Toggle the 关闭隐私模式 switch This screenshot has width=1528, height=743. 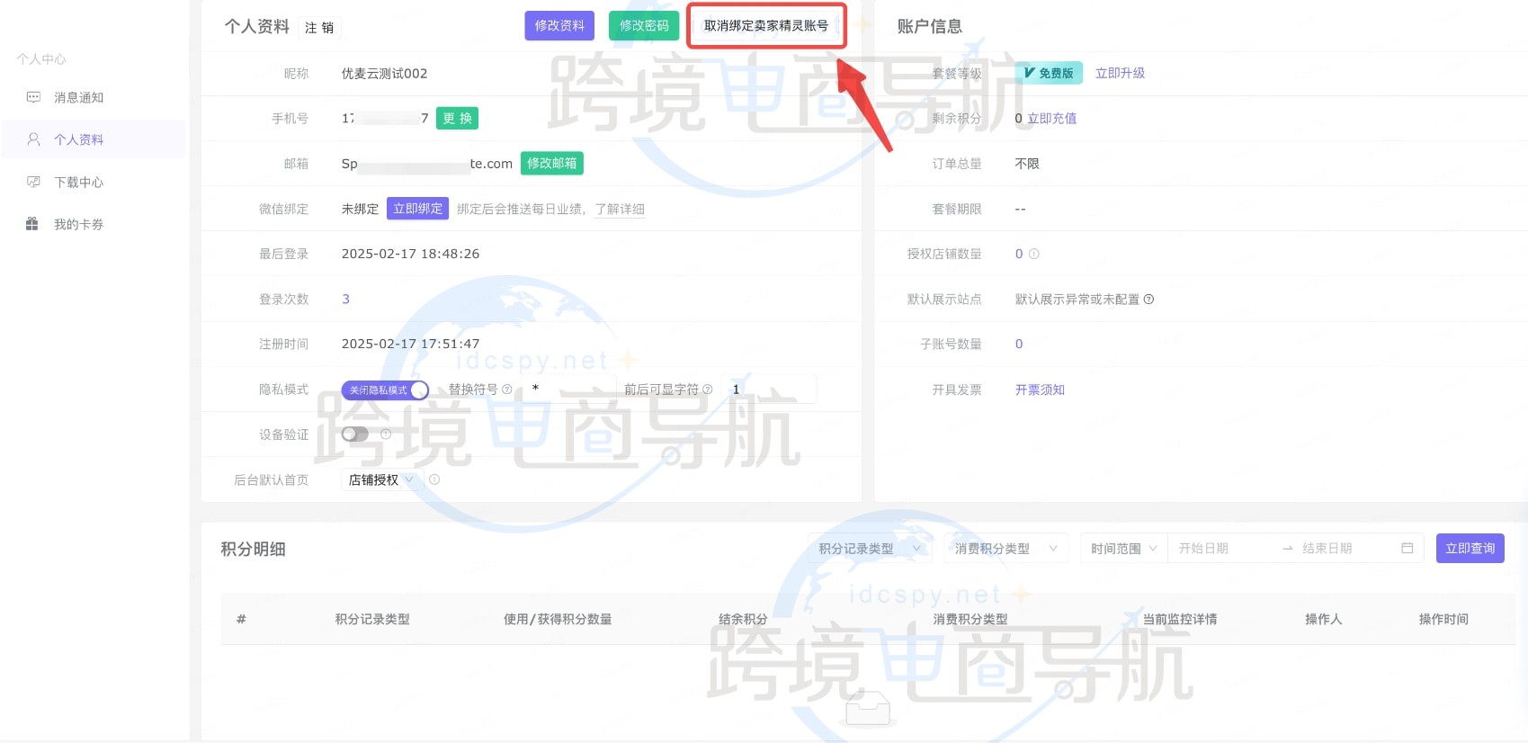[385, 389]
